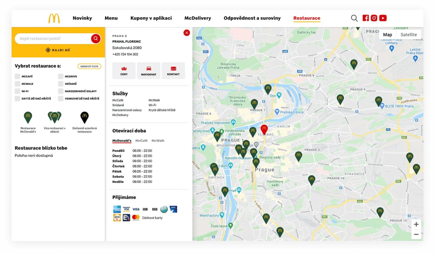Zoom in on the map
This screenshot has height=254, width=435.
(416, 224)
